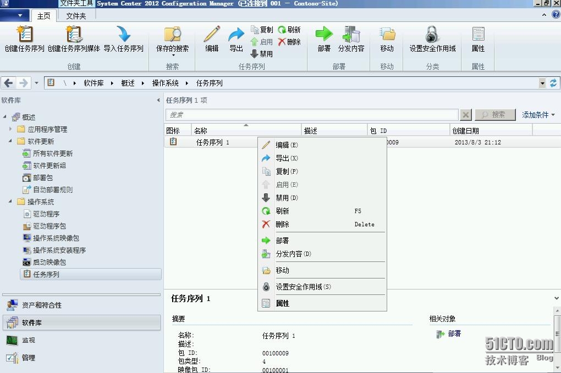The image size is (561, 373).
Task: Collapse the 概述 tree node
Action: click(4, 117)
